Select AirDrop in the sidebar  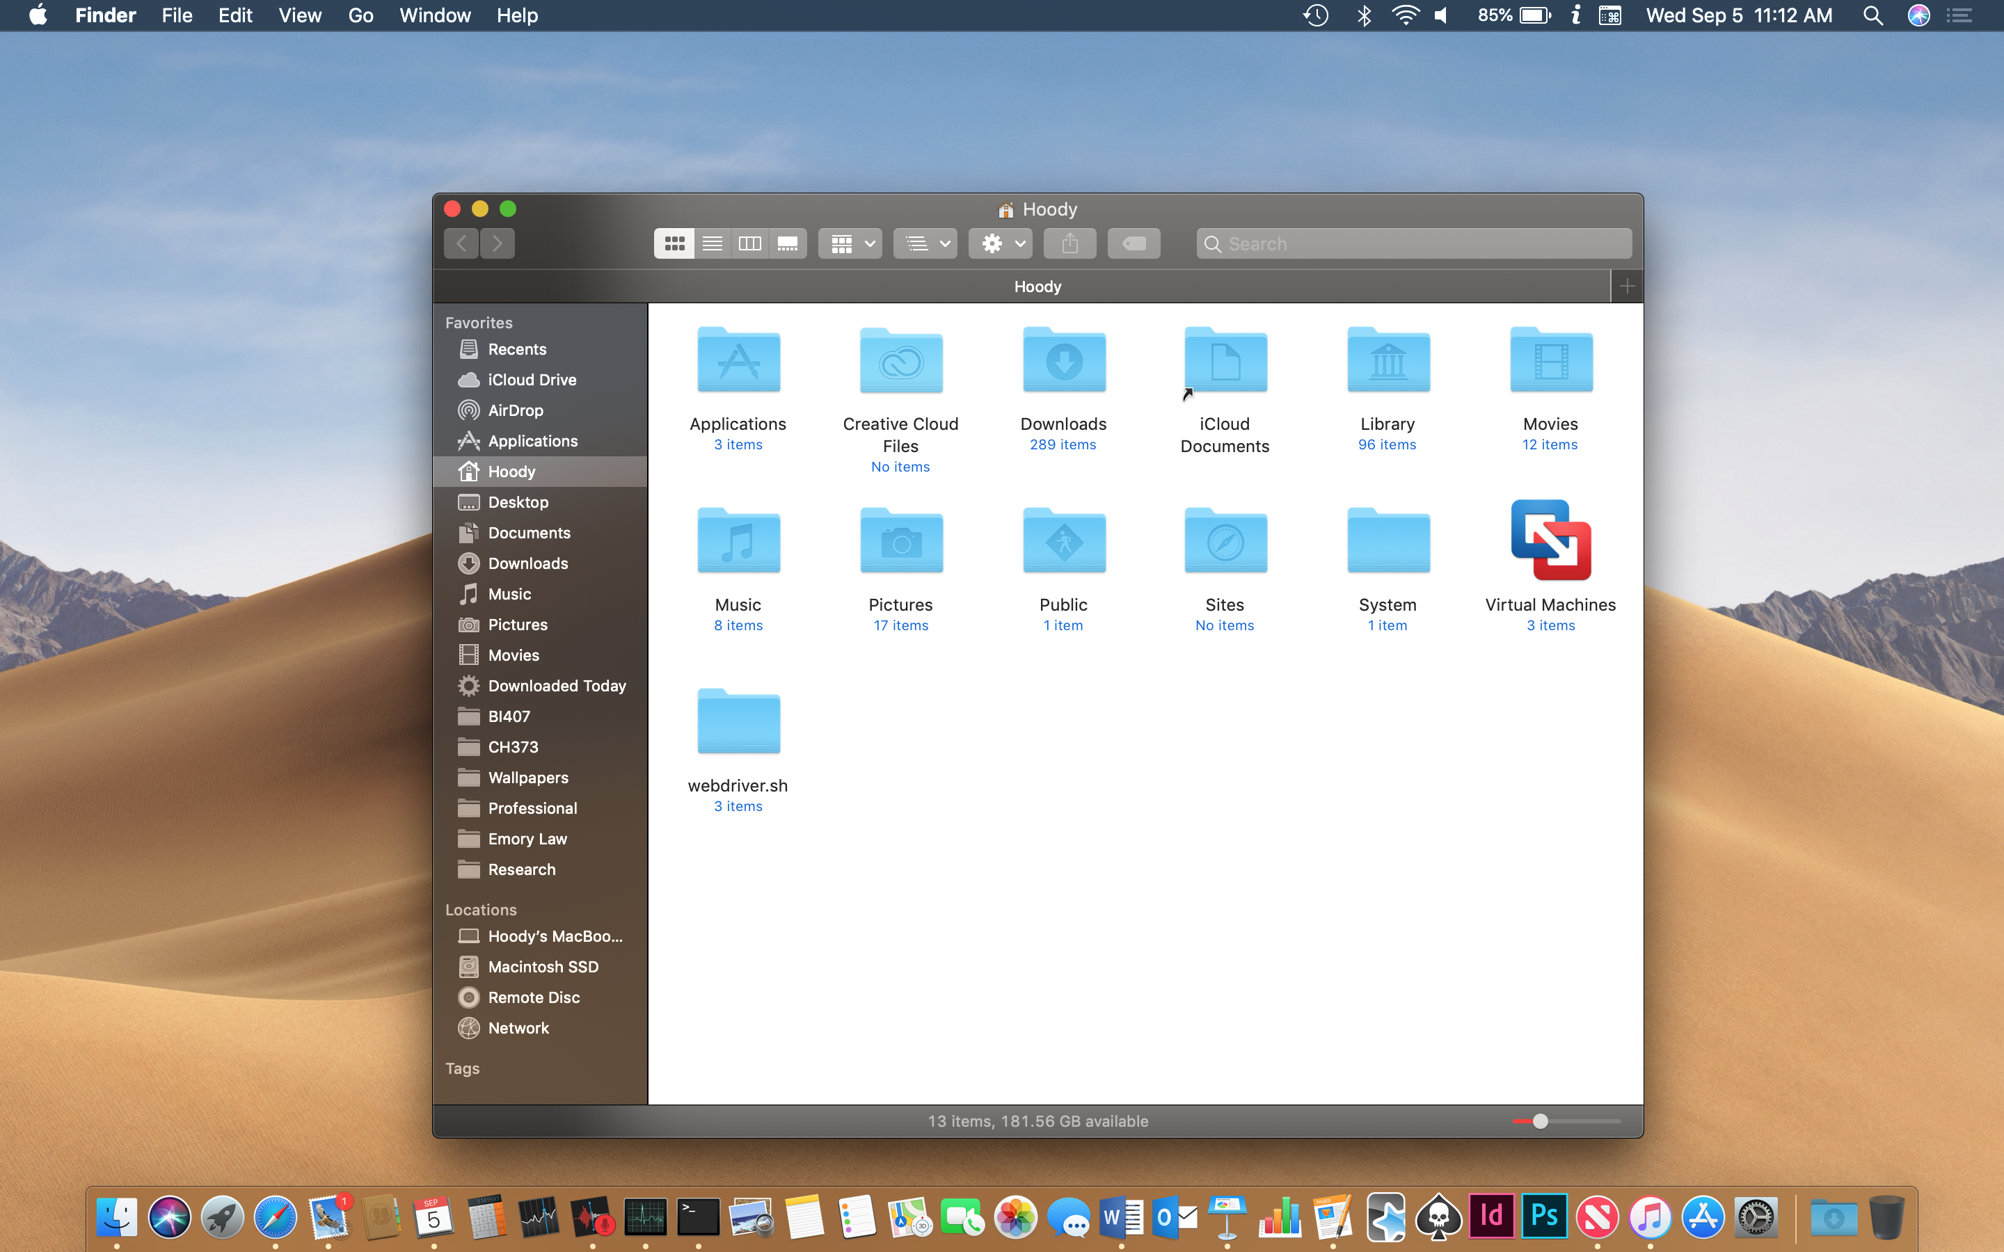click(540, 410)
